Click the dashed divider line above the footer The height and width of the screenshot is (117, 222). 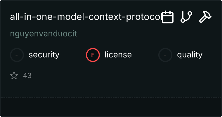point(111,97)
